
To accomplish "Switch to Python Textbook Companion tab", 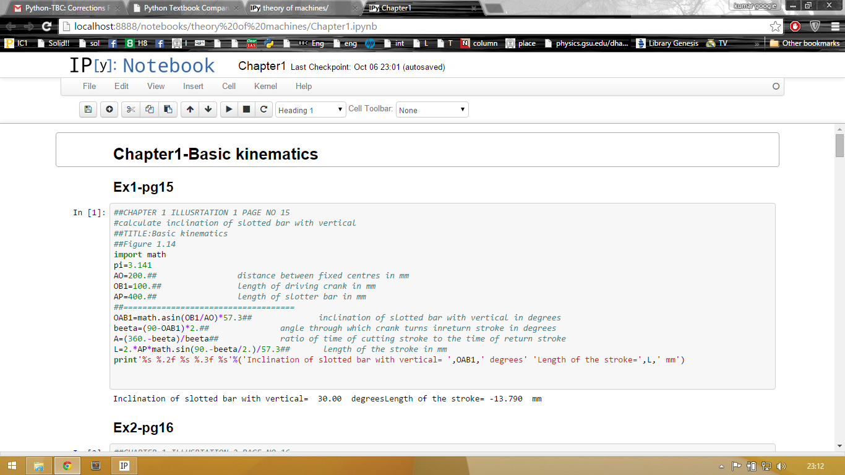I will pyautogui.click(x=186, y=8).
